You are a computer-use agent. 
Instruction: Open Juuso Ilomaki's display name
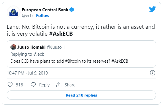(x=31, y=47)
